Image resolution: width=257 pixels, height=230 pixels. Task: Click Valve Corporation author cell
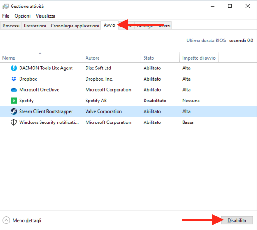click(104, 111)
